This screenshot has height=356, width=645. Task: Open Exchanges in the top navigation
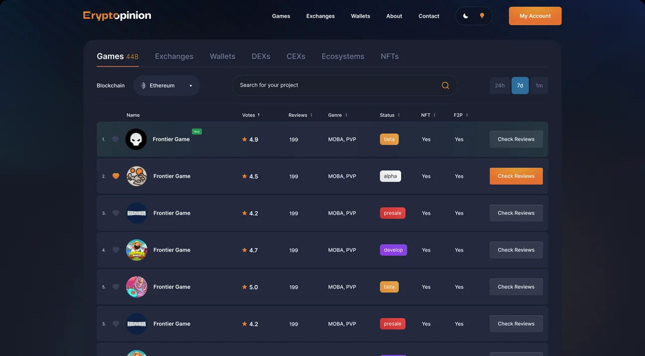pyautogui.click(x=321, y=16)
